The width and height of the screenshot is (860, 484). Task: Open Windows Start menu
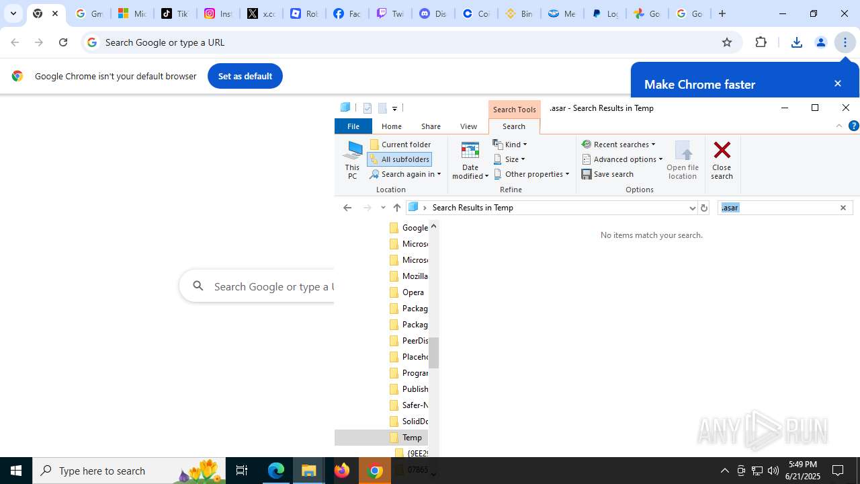16,471
